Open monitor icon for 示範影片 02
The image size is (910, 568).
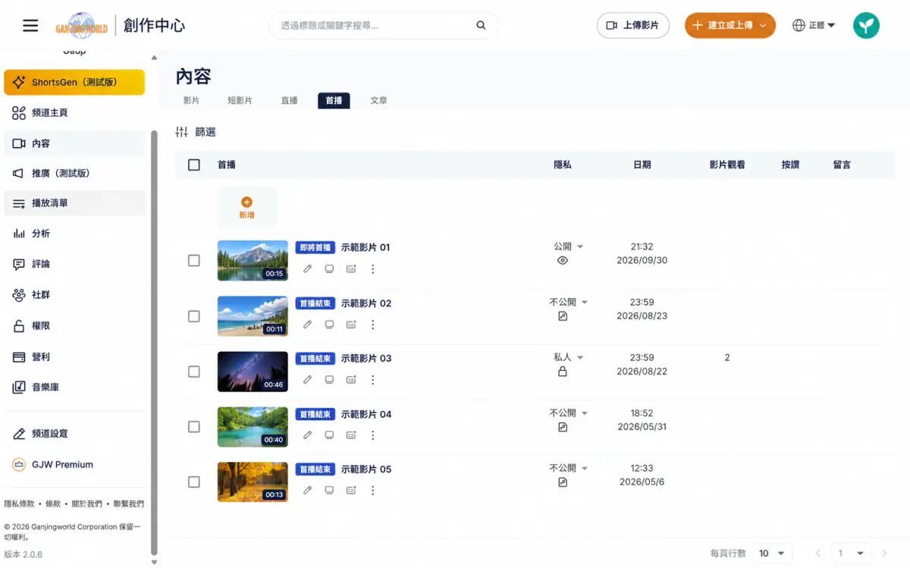click(329, 325)
